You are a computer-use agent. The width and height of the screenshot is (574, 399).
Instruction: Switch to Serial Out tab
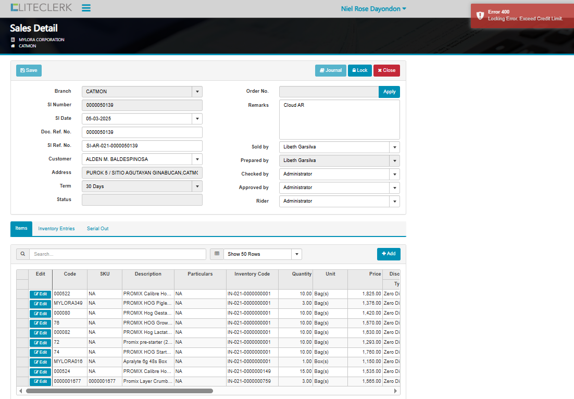pyautogui.click(x=97, y=229)
